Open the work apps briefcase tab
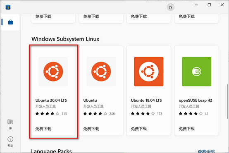The width and height of the screenshot is (229, 153). pos(10,22)
